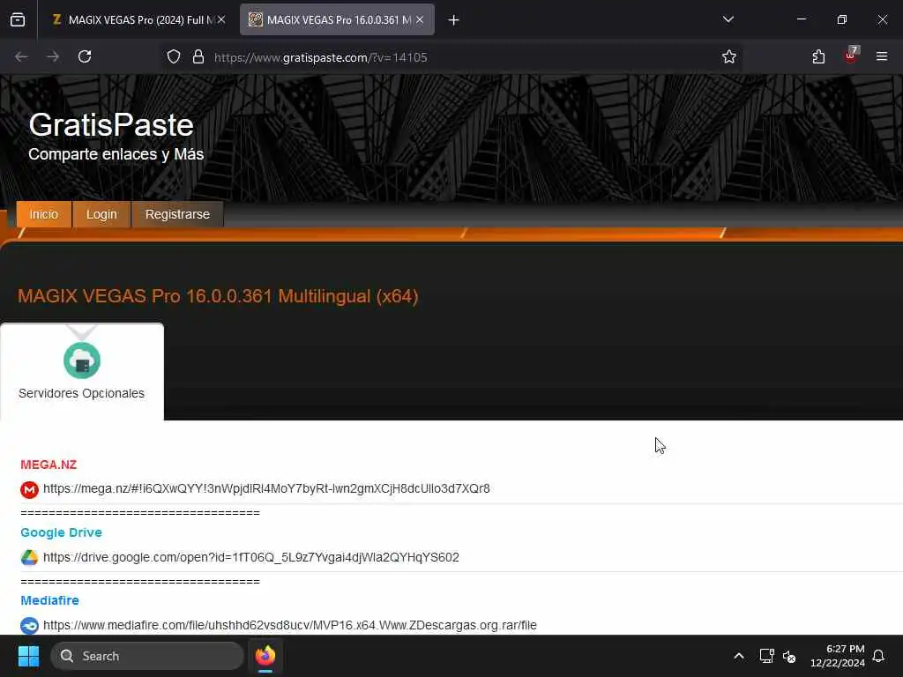Open the notifications bell icon
903x677 pixels.
(878, 656)
